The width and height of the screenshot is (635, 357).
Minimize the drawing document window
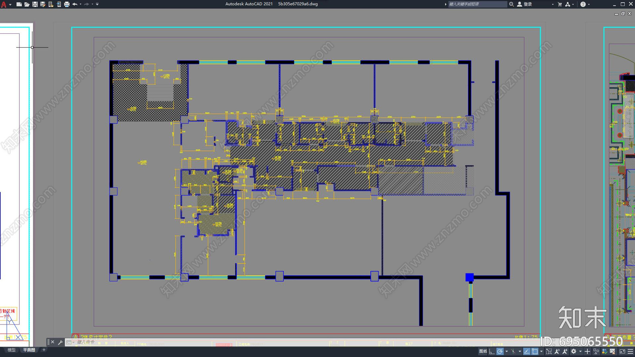(x=616, y=14)
